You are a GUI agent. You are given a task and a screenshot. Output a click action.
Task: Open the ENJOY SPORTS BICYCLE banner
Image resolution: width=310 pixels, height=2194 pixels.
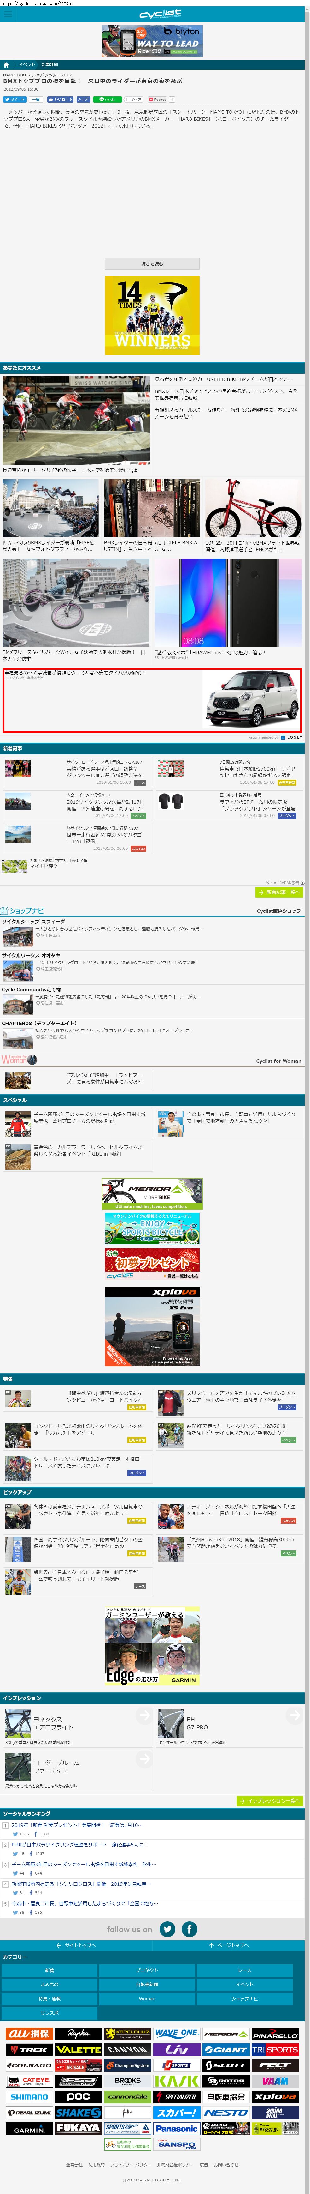(152, 1229)
